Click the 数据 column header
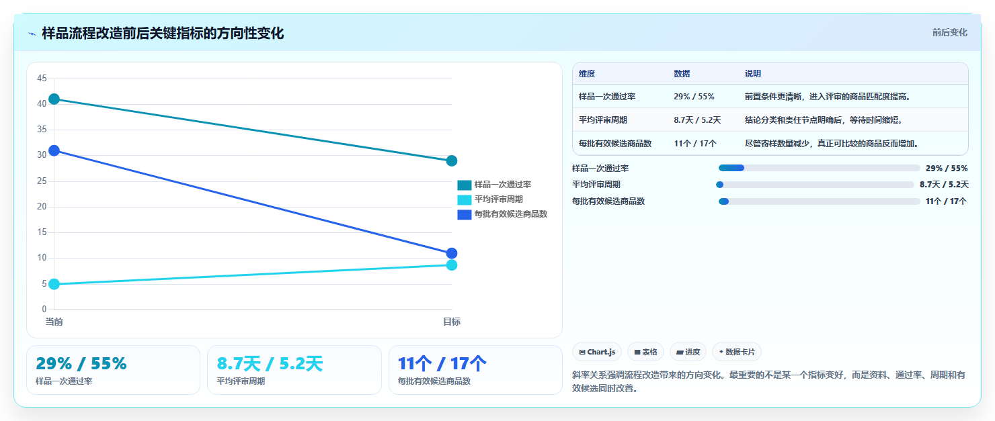 coord(682,74)
